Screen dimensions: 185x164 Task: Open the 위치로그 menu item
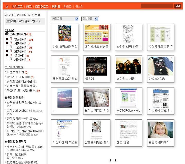point(17,7)
